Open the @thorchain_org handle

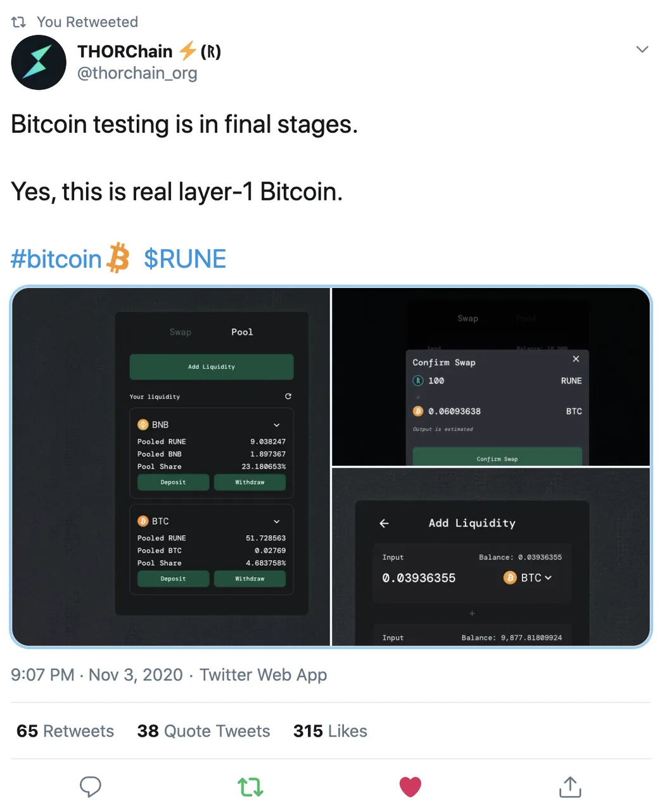[x=137, y=73]
